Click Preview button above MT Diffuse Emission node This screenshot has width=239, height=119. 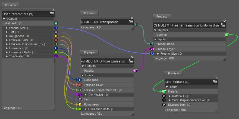[89, 52]
